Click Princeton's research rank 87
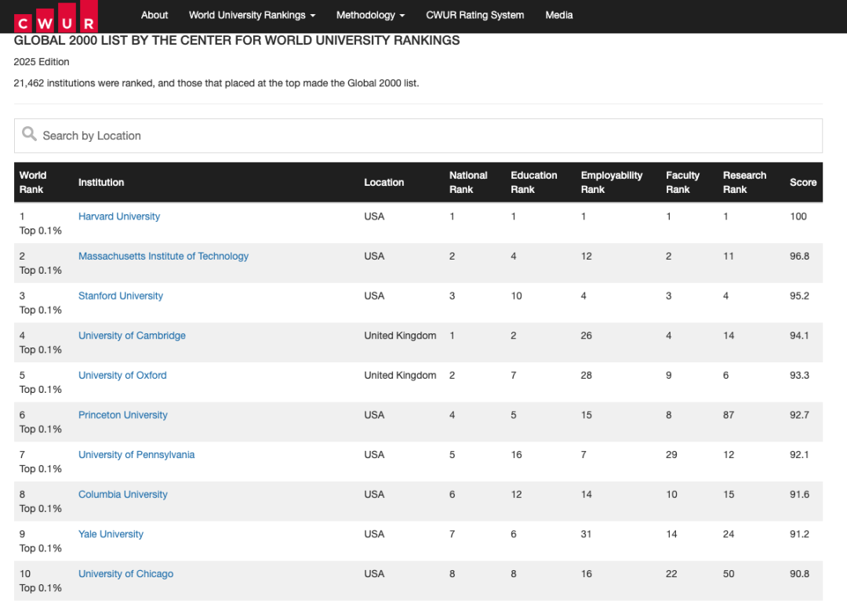The image size is (847, 607). [x=729, y=415]
